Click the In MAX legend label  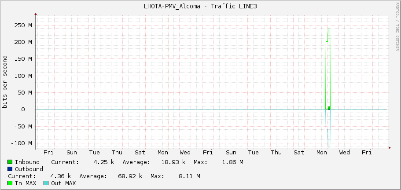pyautogui.click(x=26, y=183)
